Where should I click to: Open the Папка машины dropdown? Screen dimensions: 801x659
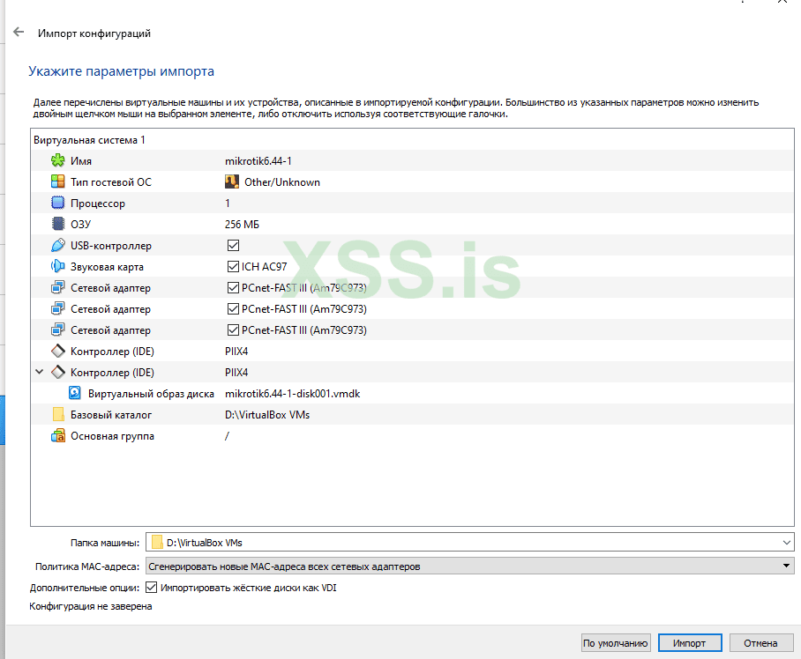[x=787, y=542]
